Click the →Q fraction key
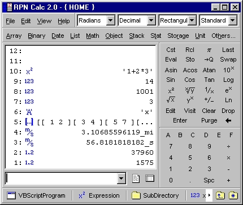Screen dimensions: 243x205 click(x=209, y=59)
